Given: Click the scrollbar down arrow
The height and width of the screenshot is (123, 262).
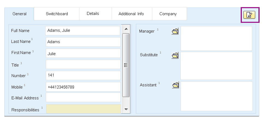Looking at the screenshot, I should tap(126, 109).
